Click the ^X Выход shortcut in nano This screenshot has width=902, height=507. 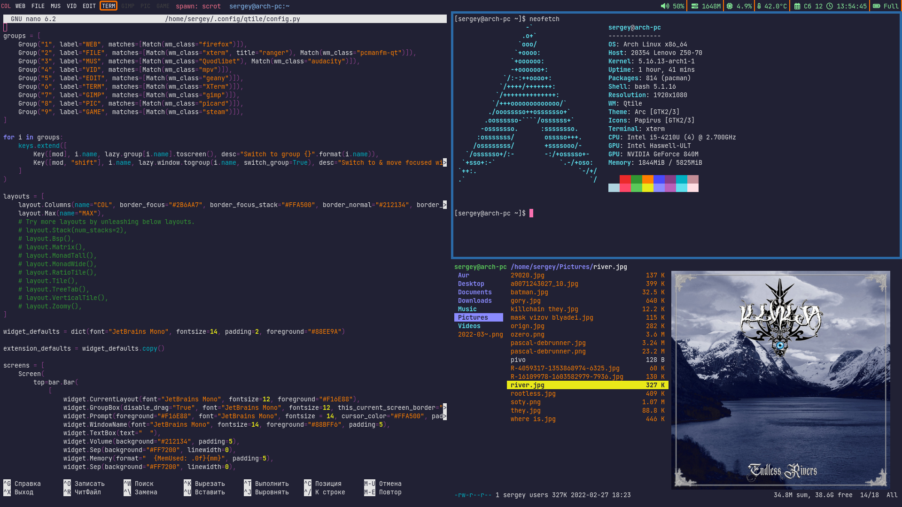point(18,492)
